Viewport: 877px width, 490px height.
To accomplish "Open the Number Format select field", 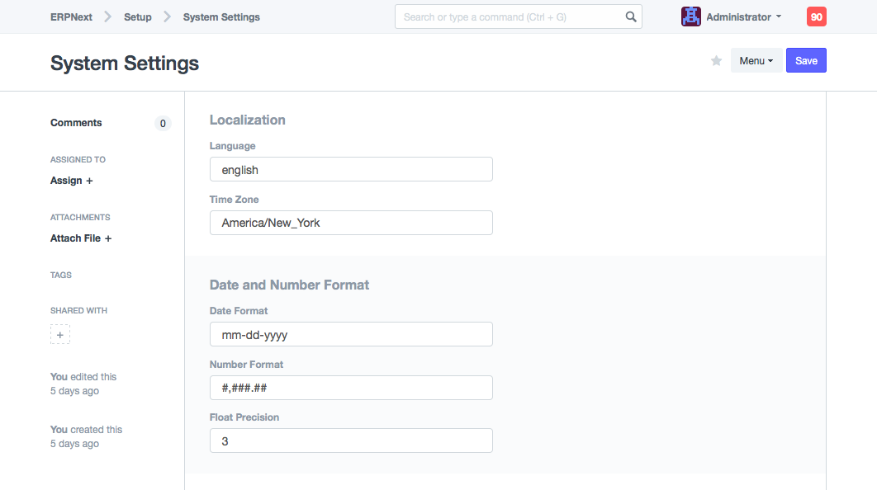I will [351, 388].
